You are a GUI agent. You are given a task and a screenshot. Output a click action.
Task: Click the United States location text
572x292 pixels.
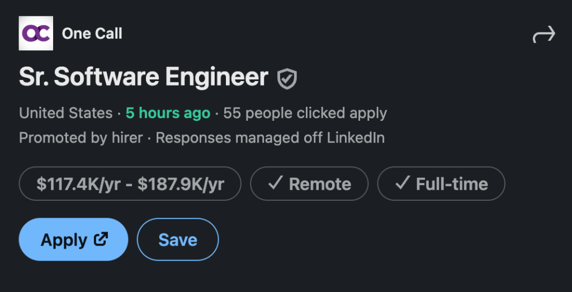coord(66,113)
